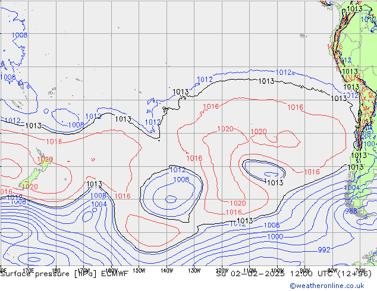Click the blue 988 isobar label
Image resolution: width=377 pixels, height=291 pixels.
pos(351,211)
